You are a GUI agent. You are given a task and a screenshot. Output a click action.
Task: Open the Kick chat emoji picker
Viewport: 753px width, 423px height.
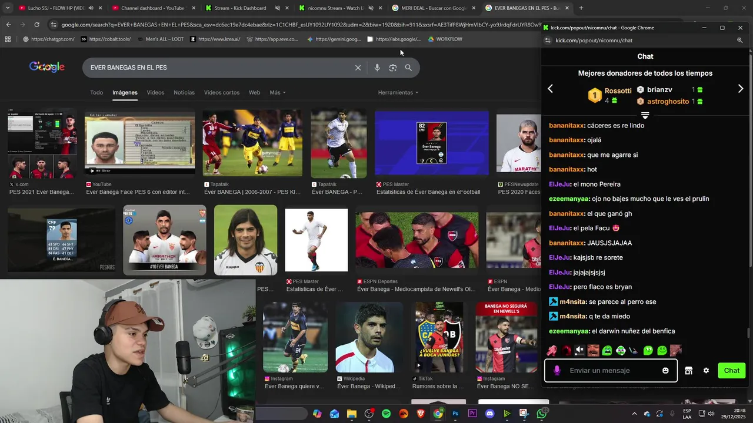665,371
